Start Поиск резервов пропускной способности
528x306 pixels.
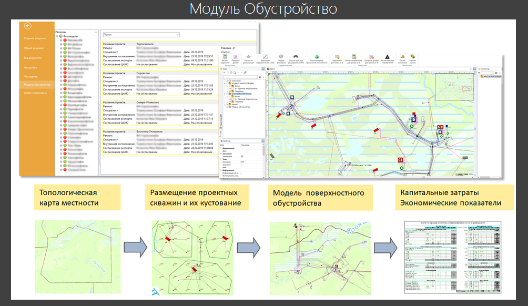317,59
